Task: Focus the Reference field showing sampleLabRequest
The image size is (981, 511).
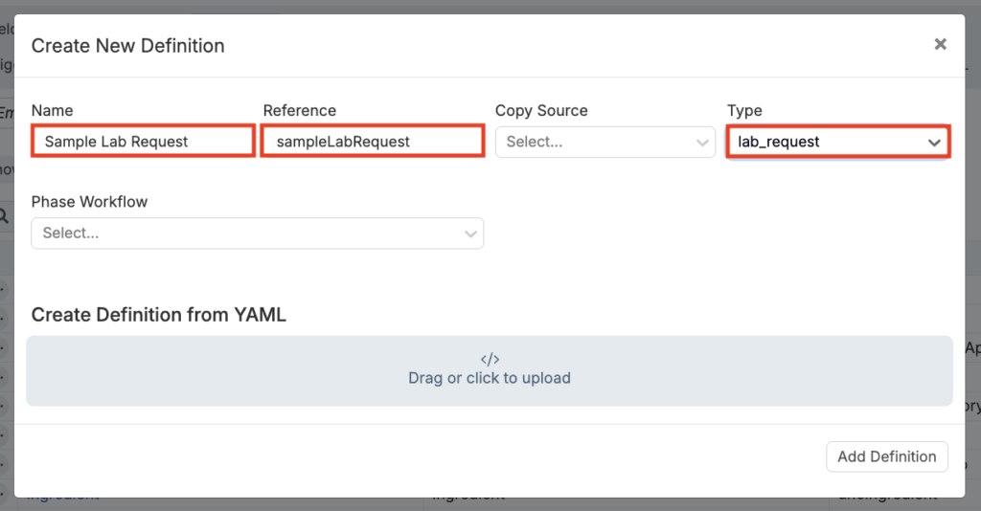Action: coord(372,142)
